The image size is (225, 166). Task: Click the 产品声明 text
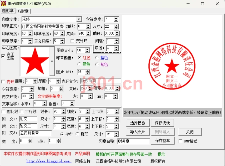[82, 154]
